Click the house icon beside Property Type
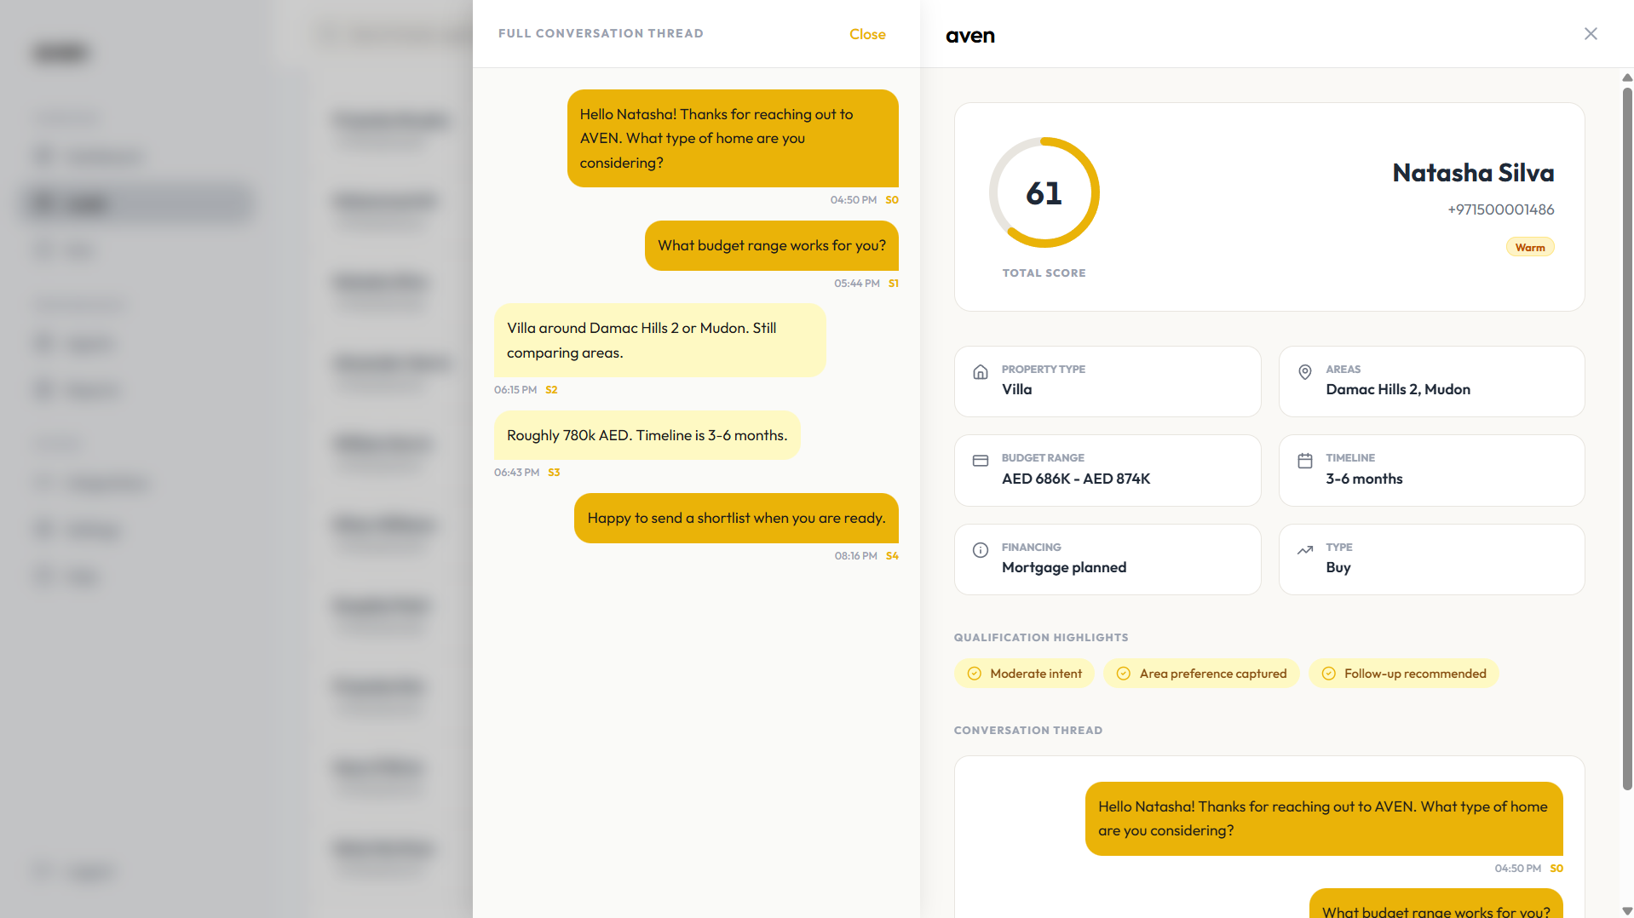The height and width of the screenshot is (918, 1634). coord(981,372)
